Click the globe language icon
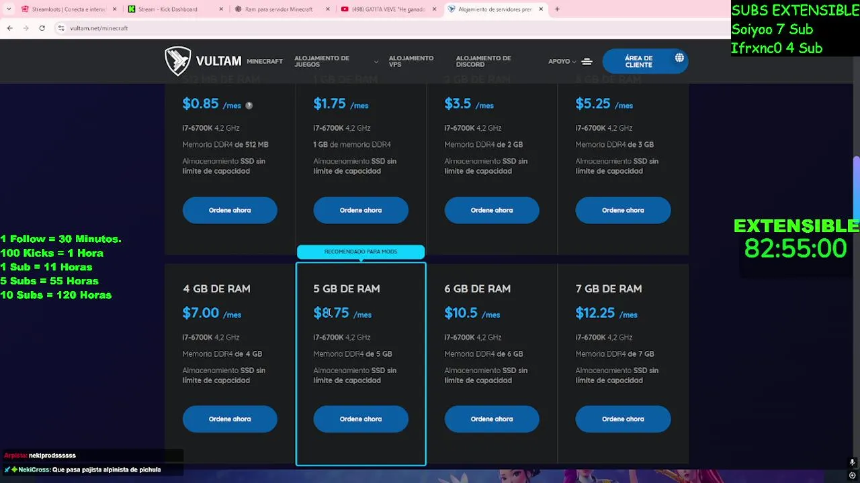Image resolution: width=860 pixels, height=483 pixels. click(679, 58)
